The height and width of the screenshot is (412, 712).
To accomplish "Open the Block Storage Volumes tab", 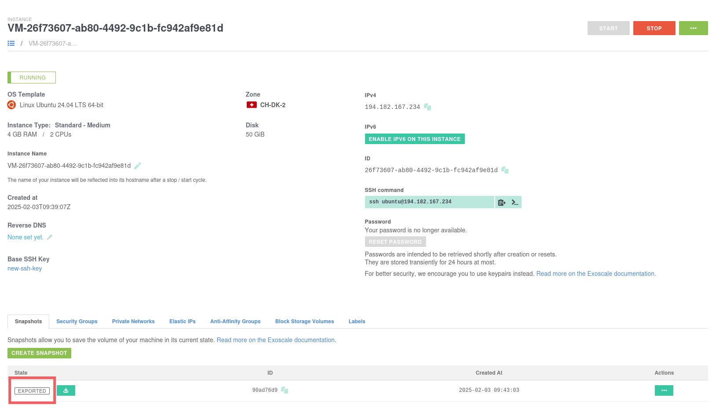I will pos(305,322).
